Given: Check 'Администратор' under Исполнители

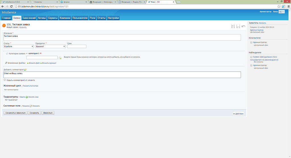Looking at the screenshot, I should [x=251, y=42].
